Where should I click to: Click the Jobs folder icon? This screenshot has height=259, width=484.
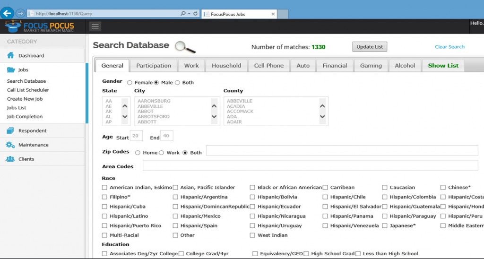[x=10, y=70]
